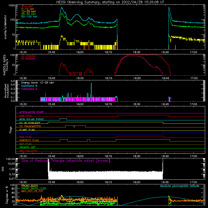Click the Degrees or % axis label

[x=7, y=195]
